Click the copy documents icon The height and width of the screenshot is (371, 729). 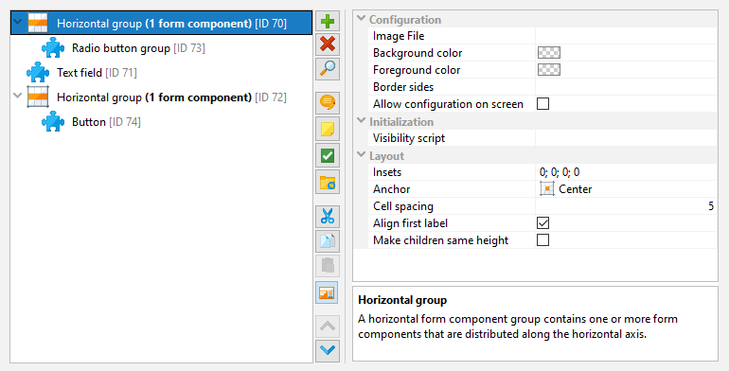[328, 240]
